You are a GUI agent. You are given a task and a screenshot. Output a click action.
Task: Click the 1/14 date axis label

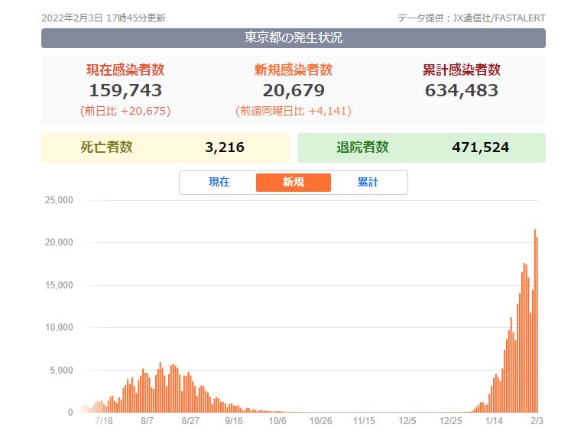click(x=494, y=421)
